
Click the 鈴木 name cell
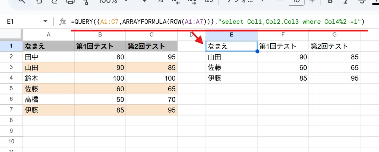[49, 78]
